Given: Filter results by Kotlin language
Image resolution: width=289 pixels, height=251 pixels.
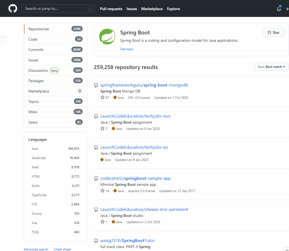Looking at the screenshot, I should [36, 186].
